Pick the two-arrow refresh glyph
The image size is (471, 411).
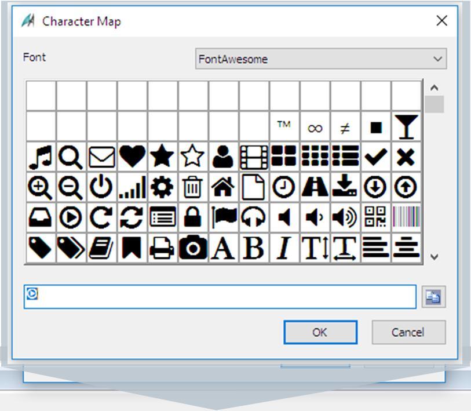[x=132, y=218]
